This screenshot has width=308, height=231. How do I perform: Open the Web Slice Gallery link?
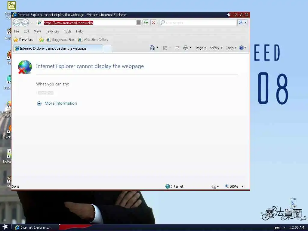coord(93,40)
